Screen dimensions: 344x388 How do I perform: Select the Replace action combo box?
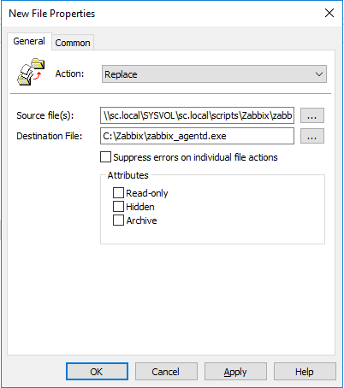tap(214, 74)
